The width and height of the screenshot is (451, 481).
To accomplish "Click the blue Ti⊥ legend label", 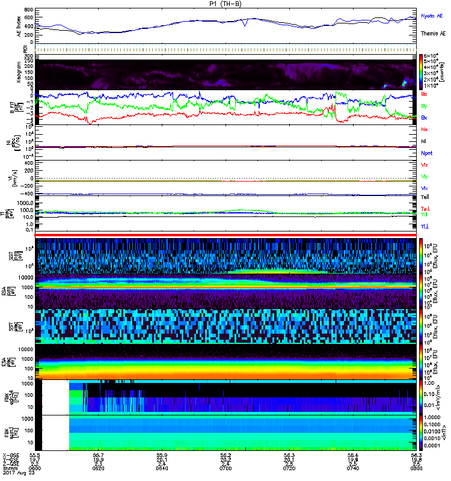I will click(x=425, y=227).
